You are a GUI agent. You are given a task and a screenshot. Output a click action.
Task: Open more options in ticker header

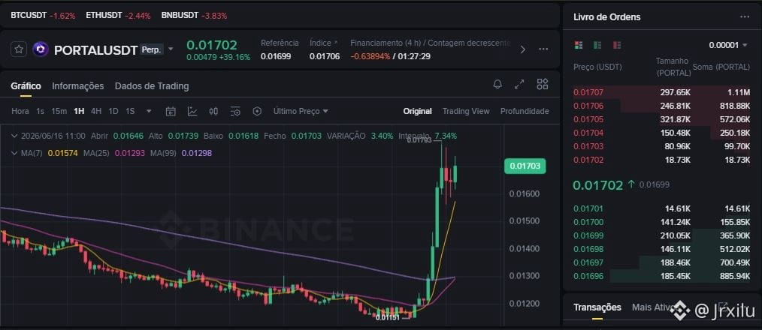(543, 49)
